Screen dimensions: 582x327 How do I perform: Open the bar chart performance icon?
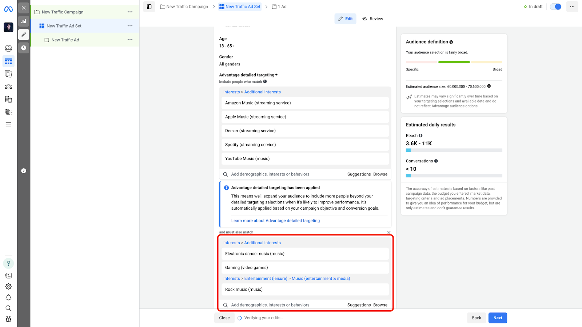coord(24,21)
